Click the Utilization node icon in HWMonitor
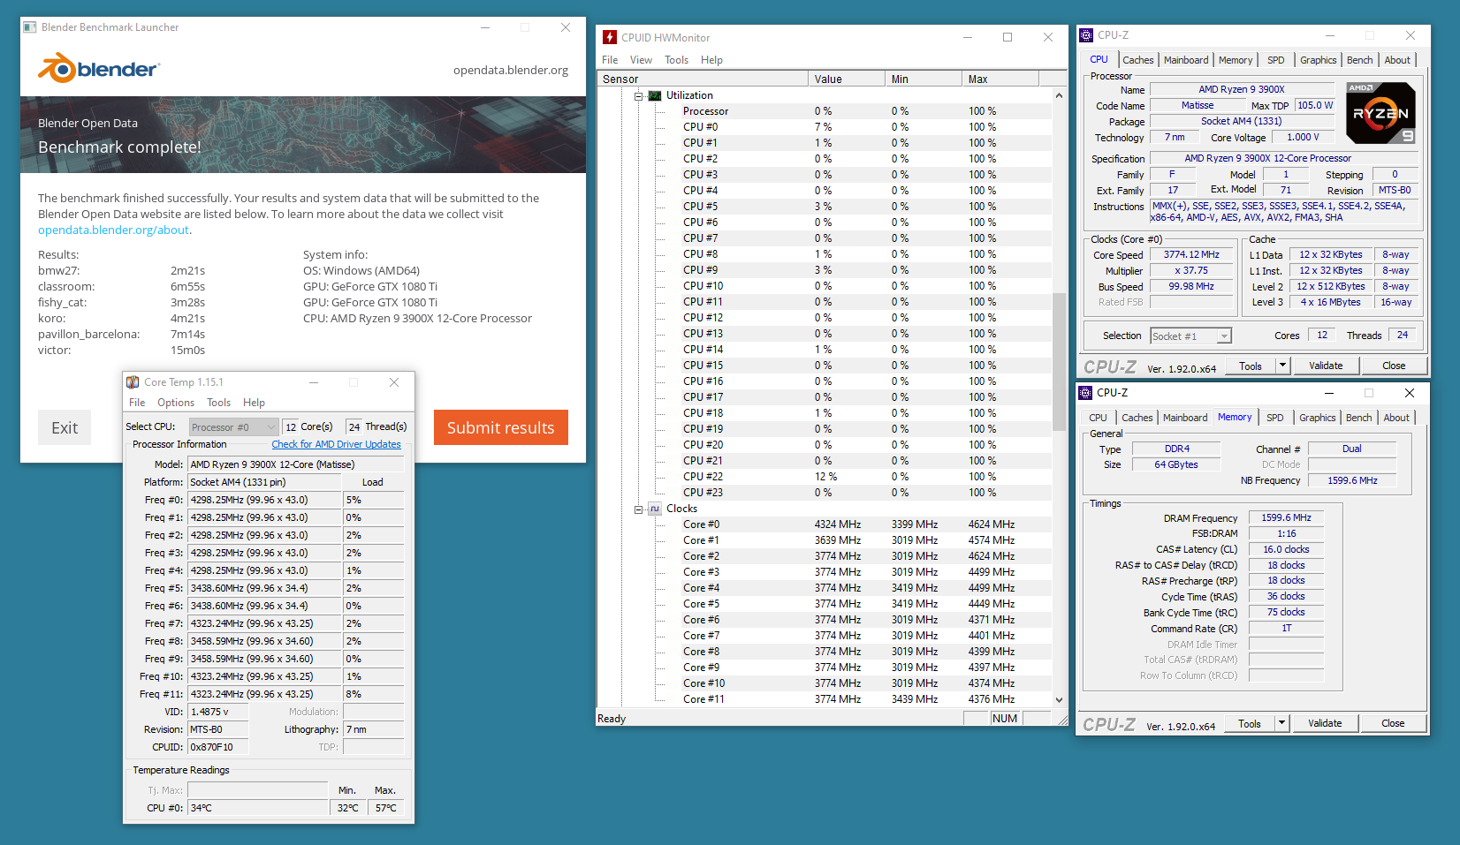The image size is (1460, 845). pyautogui.click(x=655, y=95)
